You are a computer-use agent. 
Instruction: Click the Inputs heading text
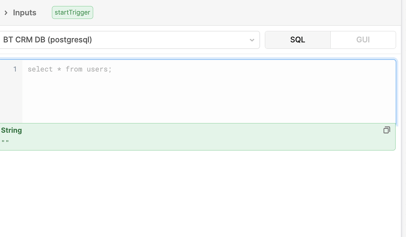point(25,12)
